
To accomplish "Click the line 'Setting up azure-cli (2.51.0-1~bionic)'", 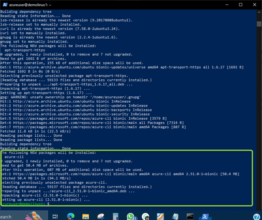I will tap(45, 200).
